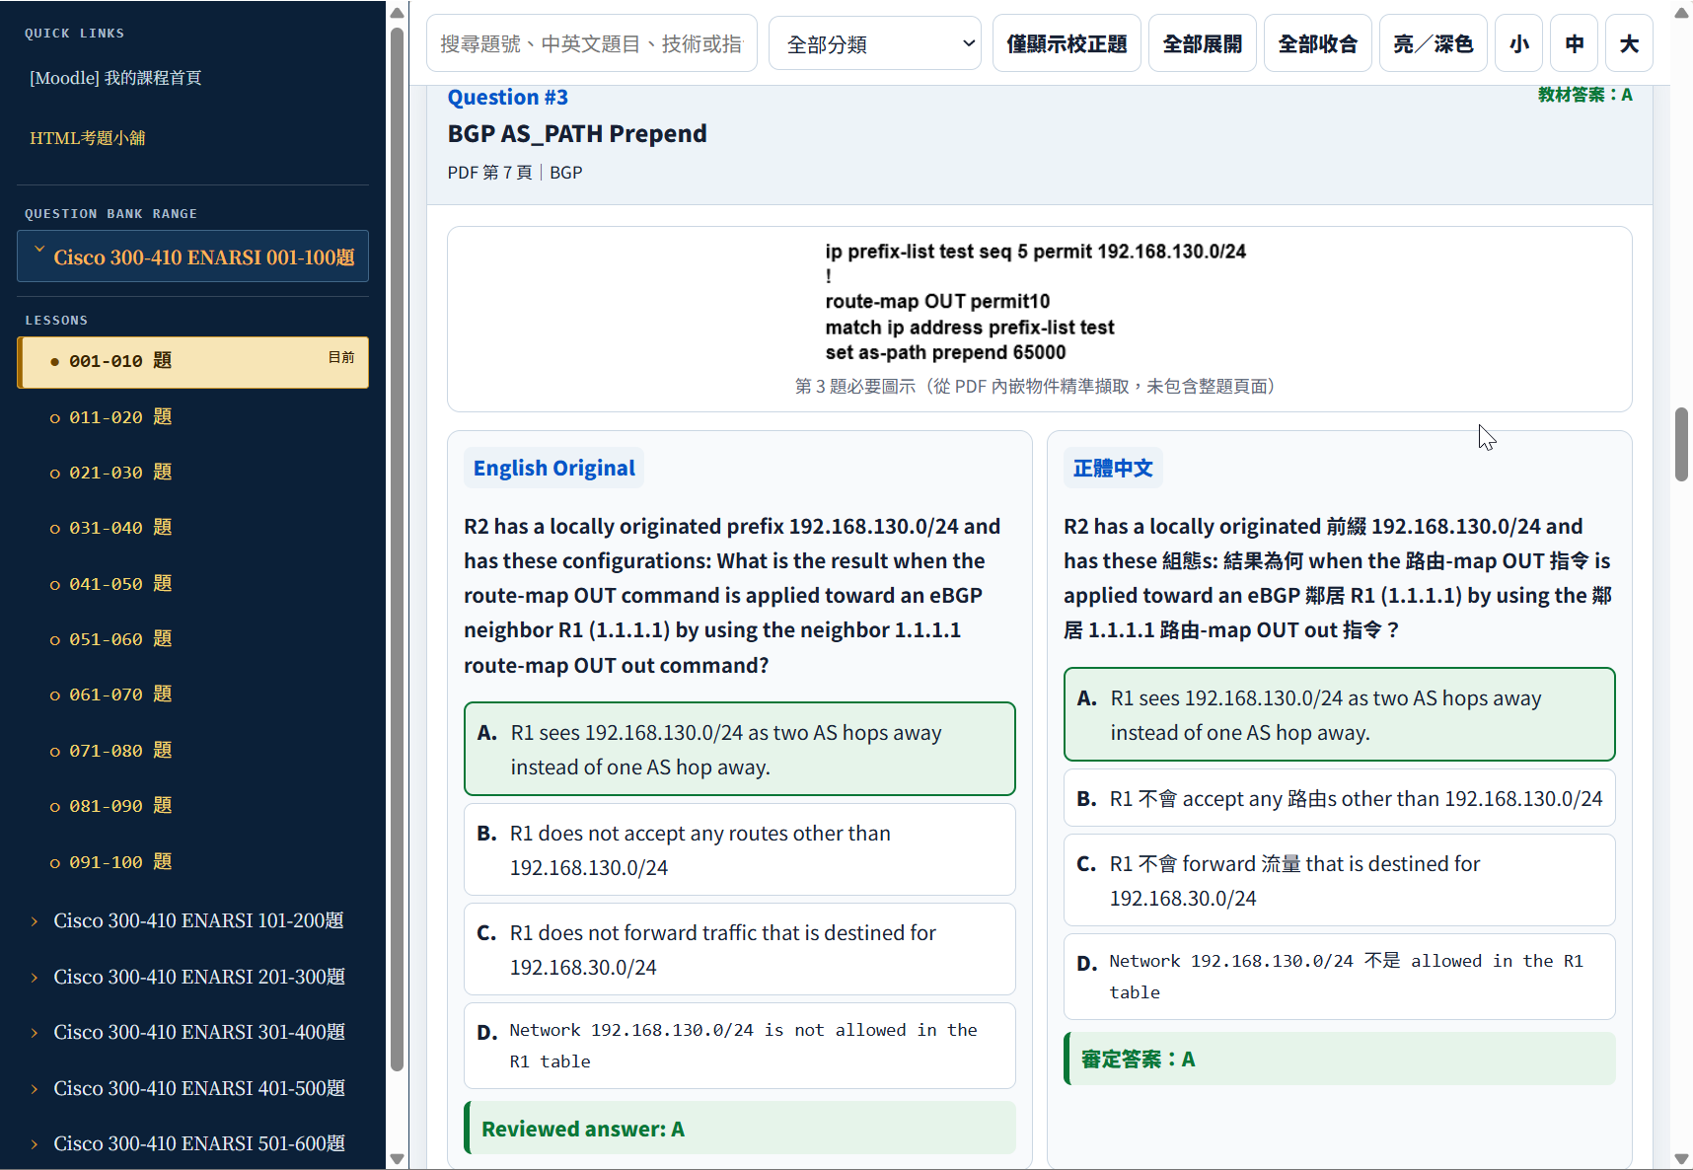This screenshot has height=1170, width=1693.
Task: Select Chinese column answer B 不會 accept
Action: click(1340, 798)
